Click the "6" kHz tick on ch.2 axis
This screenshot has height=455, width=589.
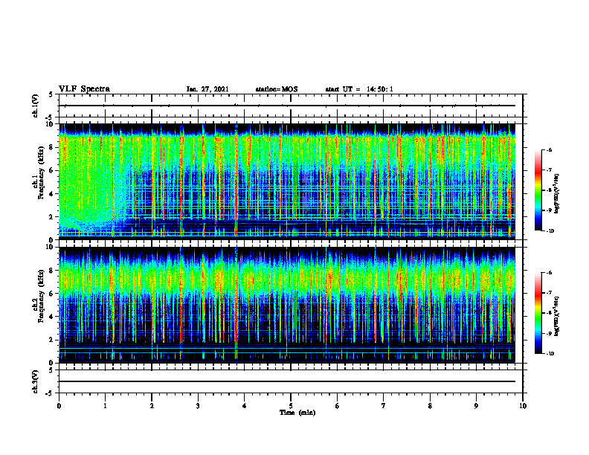pyautogui.click(x=52, y=294)
